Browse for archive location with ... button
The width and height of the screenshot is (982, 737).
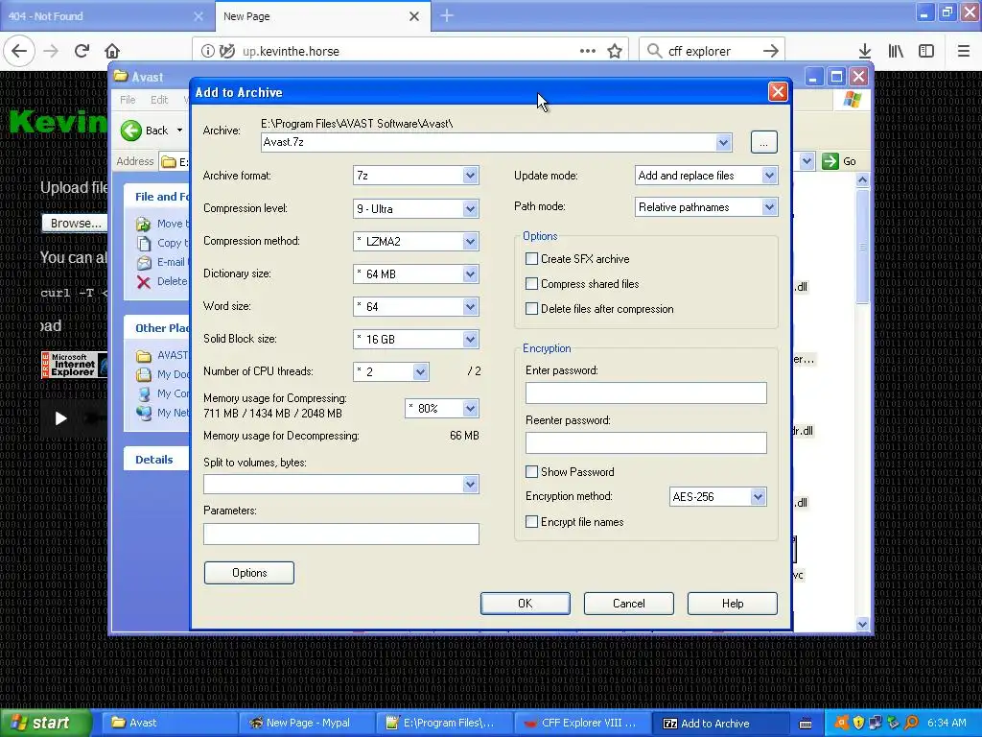[x=763, y=142]
